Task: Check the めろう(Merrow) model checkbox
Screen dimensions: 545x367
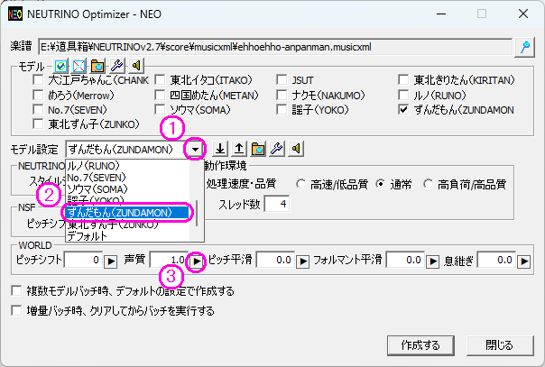Action: tap(38, 95)
